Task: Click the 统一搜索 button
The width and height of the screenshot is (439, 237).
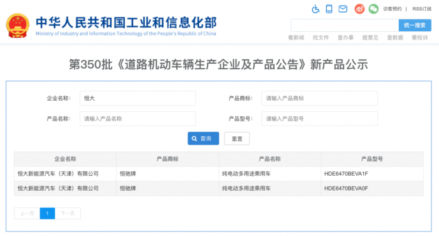Action: 415,26
